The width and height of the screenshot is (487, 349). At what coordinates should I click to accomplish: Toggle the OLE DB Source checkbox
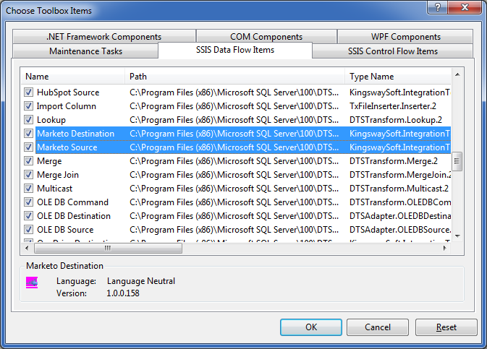[28, 229]
